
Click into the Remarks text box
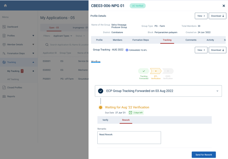click(x=129, y=138)
